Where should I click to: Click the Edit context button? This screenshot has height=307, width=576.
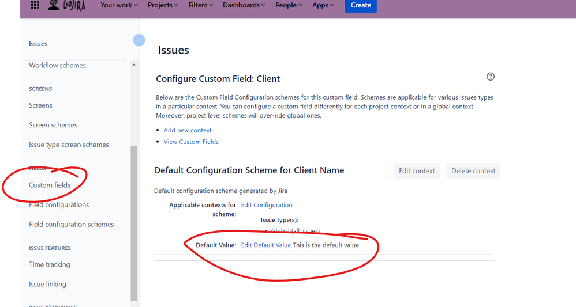[417, 171]
